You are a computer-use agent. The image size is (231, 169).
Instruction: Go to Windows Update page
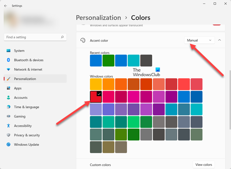[x=26, y=145]
